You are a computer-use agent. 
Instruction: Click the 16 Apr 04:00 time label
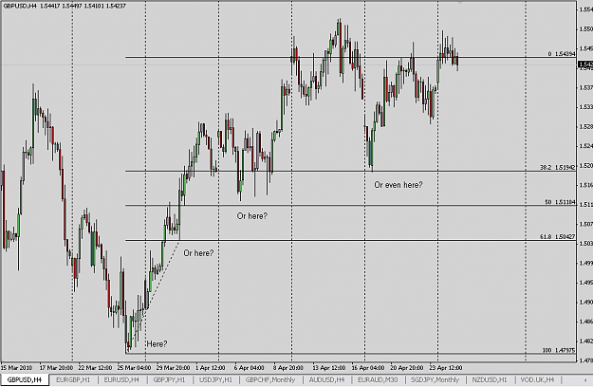(367, 368)
